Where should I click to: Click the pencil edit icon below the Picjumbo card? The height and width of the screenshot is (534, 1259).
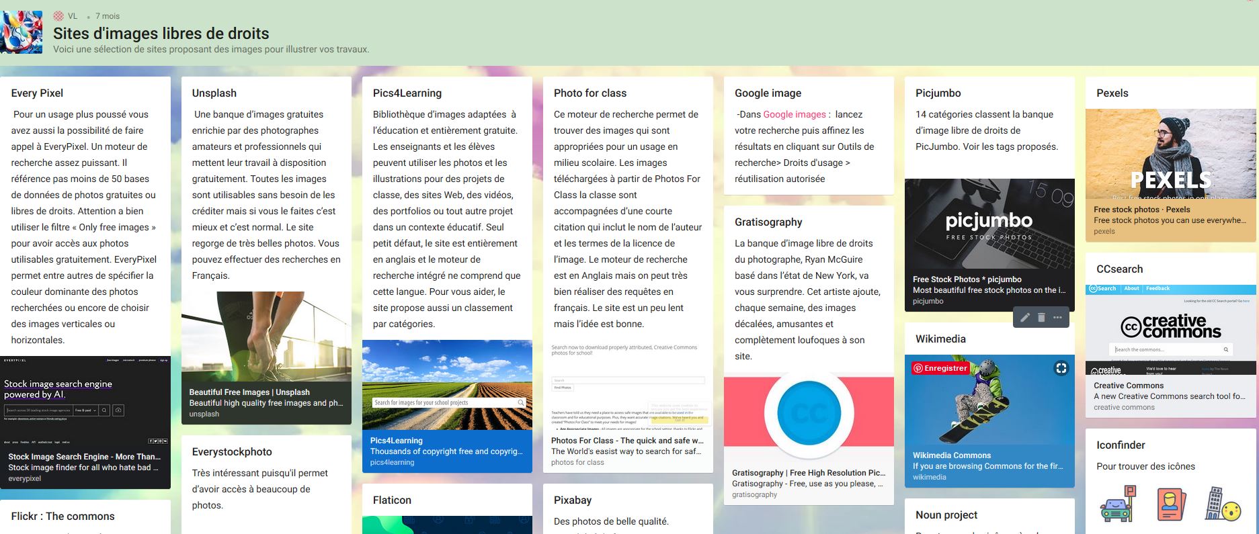click(1024, 318)
